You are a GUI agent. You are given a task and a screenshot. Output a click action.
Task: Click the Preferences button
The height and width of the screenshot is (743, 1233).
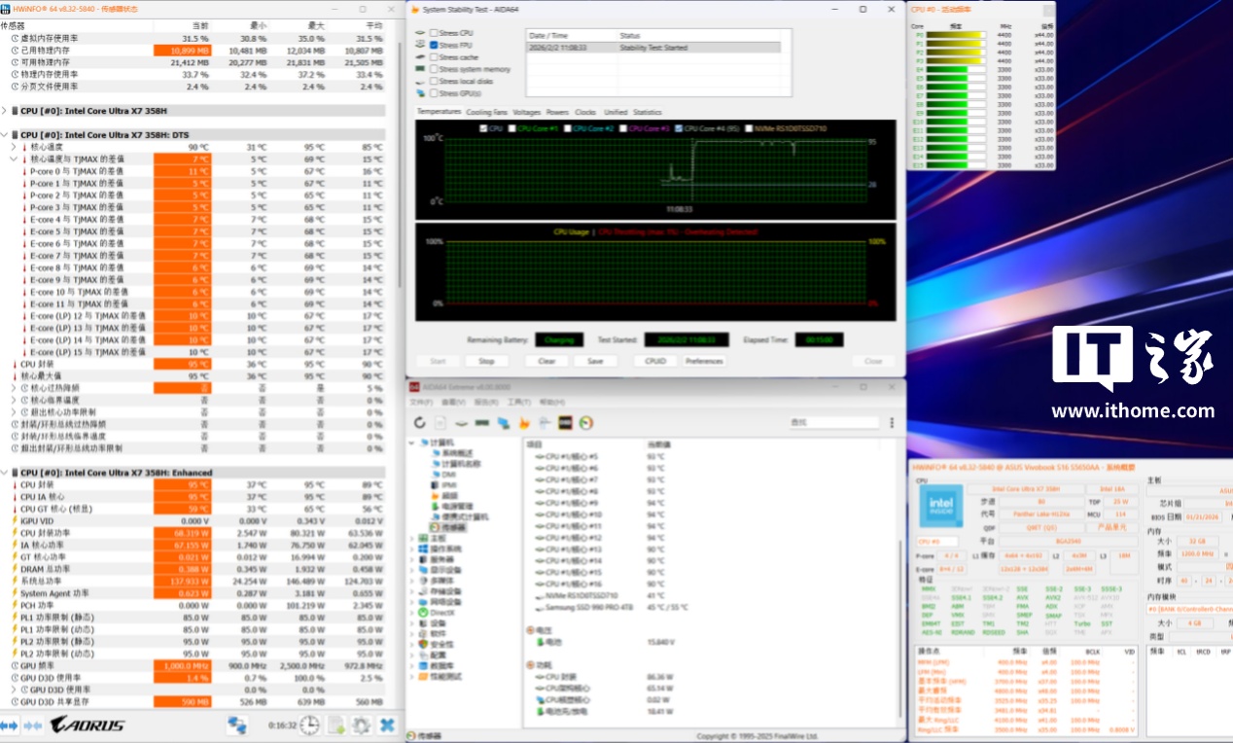703,361
